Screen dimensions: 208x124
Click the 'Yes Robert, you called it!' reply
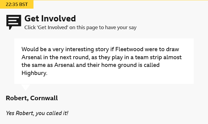(x=37, y=113)
